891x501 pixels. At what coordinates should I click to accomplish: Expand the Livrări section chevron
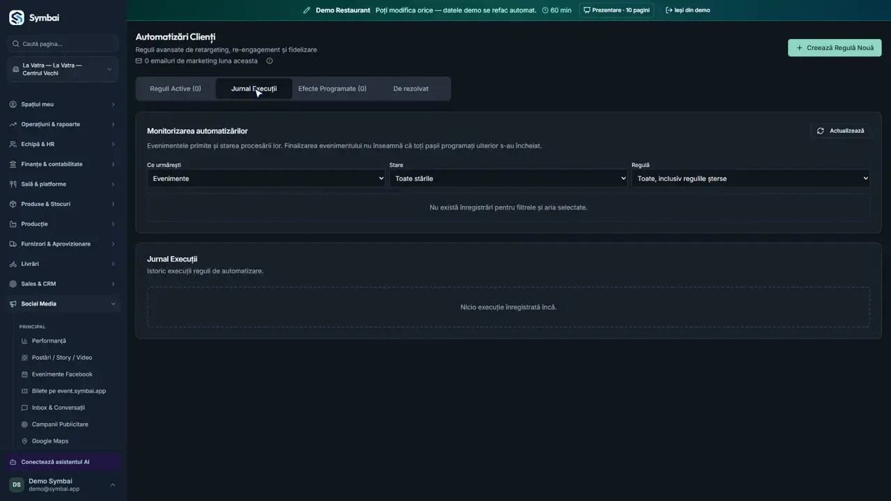[x=113, y=264]
